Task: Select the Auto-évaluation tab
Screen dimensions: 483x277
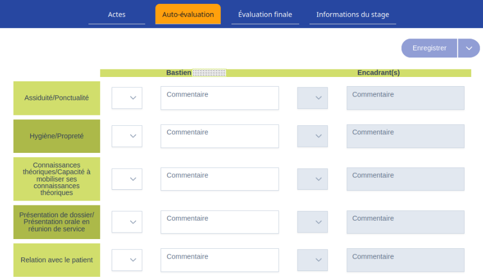Action: (x=188, y=15)
